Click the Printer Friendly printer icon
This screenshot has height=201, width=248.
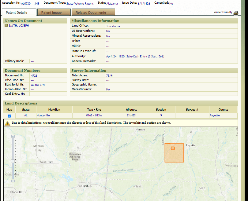(235, 13)
